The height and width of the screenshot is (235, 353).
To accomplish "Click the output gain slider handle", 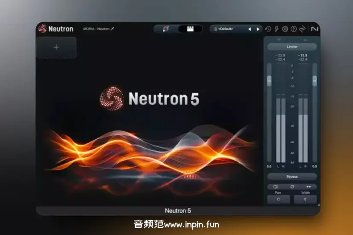I will pyautogui.click(x=315, y=80).
